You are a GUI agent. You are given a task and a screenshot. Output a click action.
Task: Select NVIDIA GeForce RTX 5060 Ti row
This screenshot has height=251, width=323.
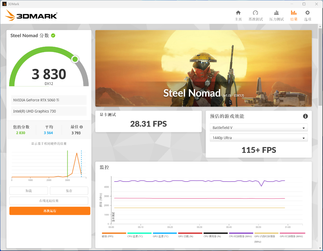pos(49,100)
